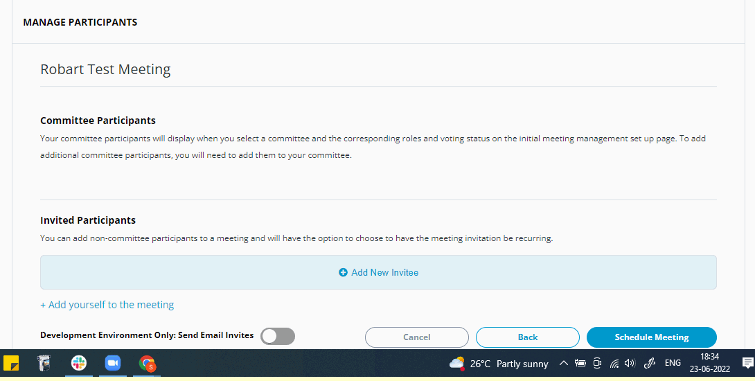Click the plus icon beside Add New Invitee

pos(343,273)
